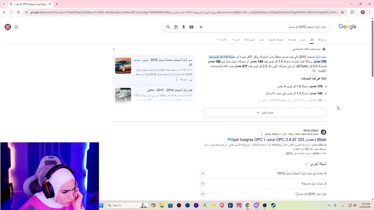Viewport: 374px width, 210px height.
Task: Switch to the صور images tab
Action: tap(303, 40)
